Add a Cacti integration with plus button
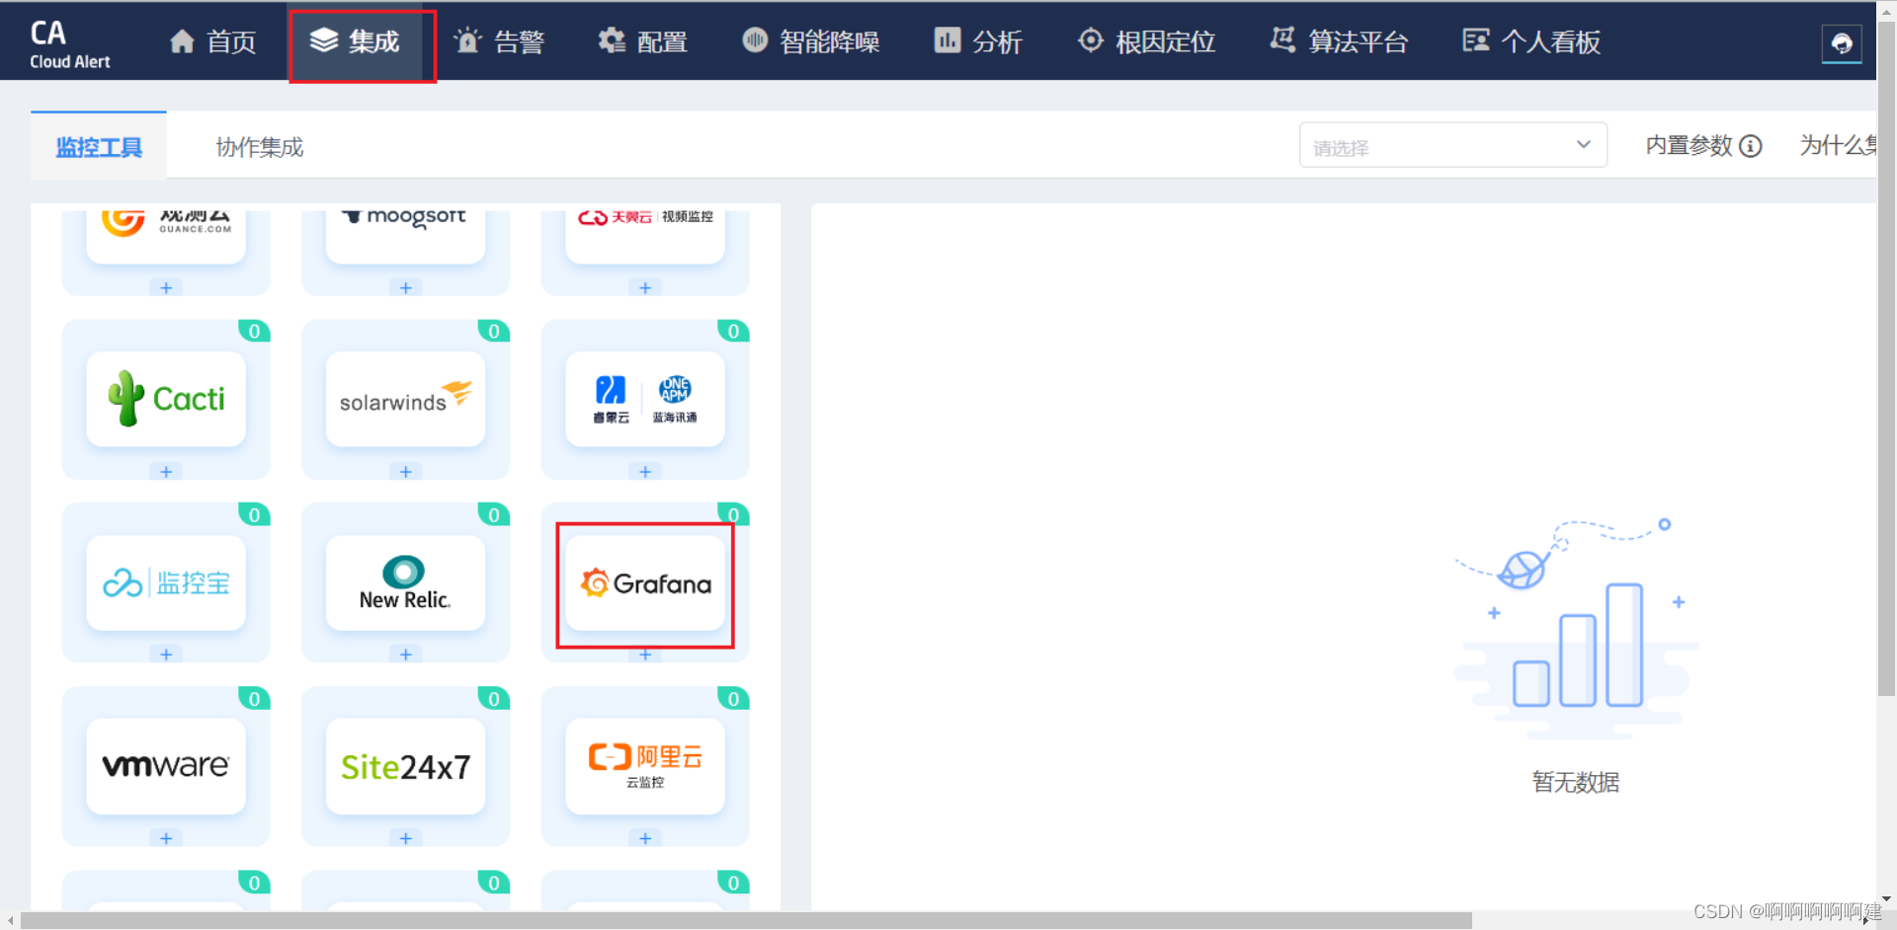This screenshot has width=1897, height=930. 166,471
